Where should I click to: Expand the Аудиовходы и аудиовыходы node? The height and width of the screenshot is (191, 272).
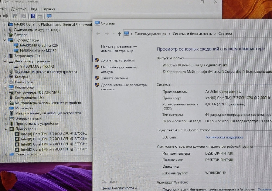click(5, 30)
